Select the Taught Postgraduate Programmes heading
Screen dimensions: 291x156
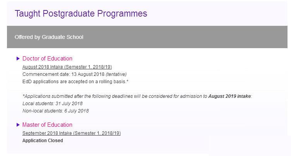coord(81,13)
